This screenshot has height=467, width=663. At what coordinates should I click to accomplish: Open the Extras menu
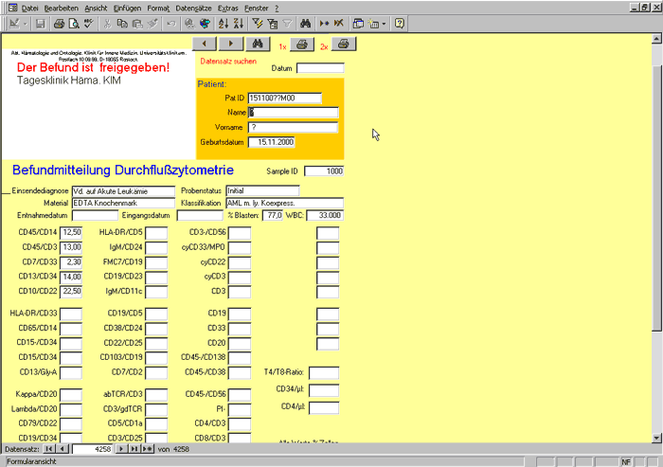(x=228, y=8)
